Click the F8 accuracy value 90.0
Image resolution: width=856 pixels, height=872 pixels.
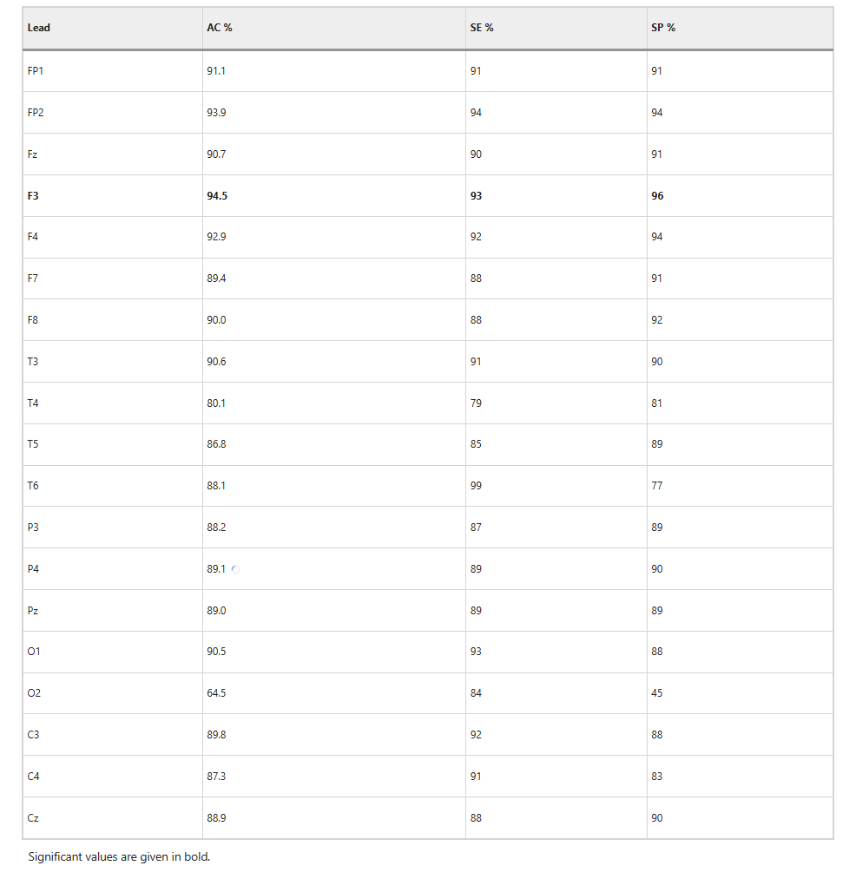[x=216, y=320]
